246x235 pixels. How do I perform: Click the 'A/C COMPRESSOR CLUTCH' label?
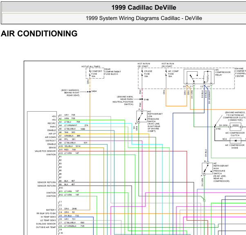235,134
